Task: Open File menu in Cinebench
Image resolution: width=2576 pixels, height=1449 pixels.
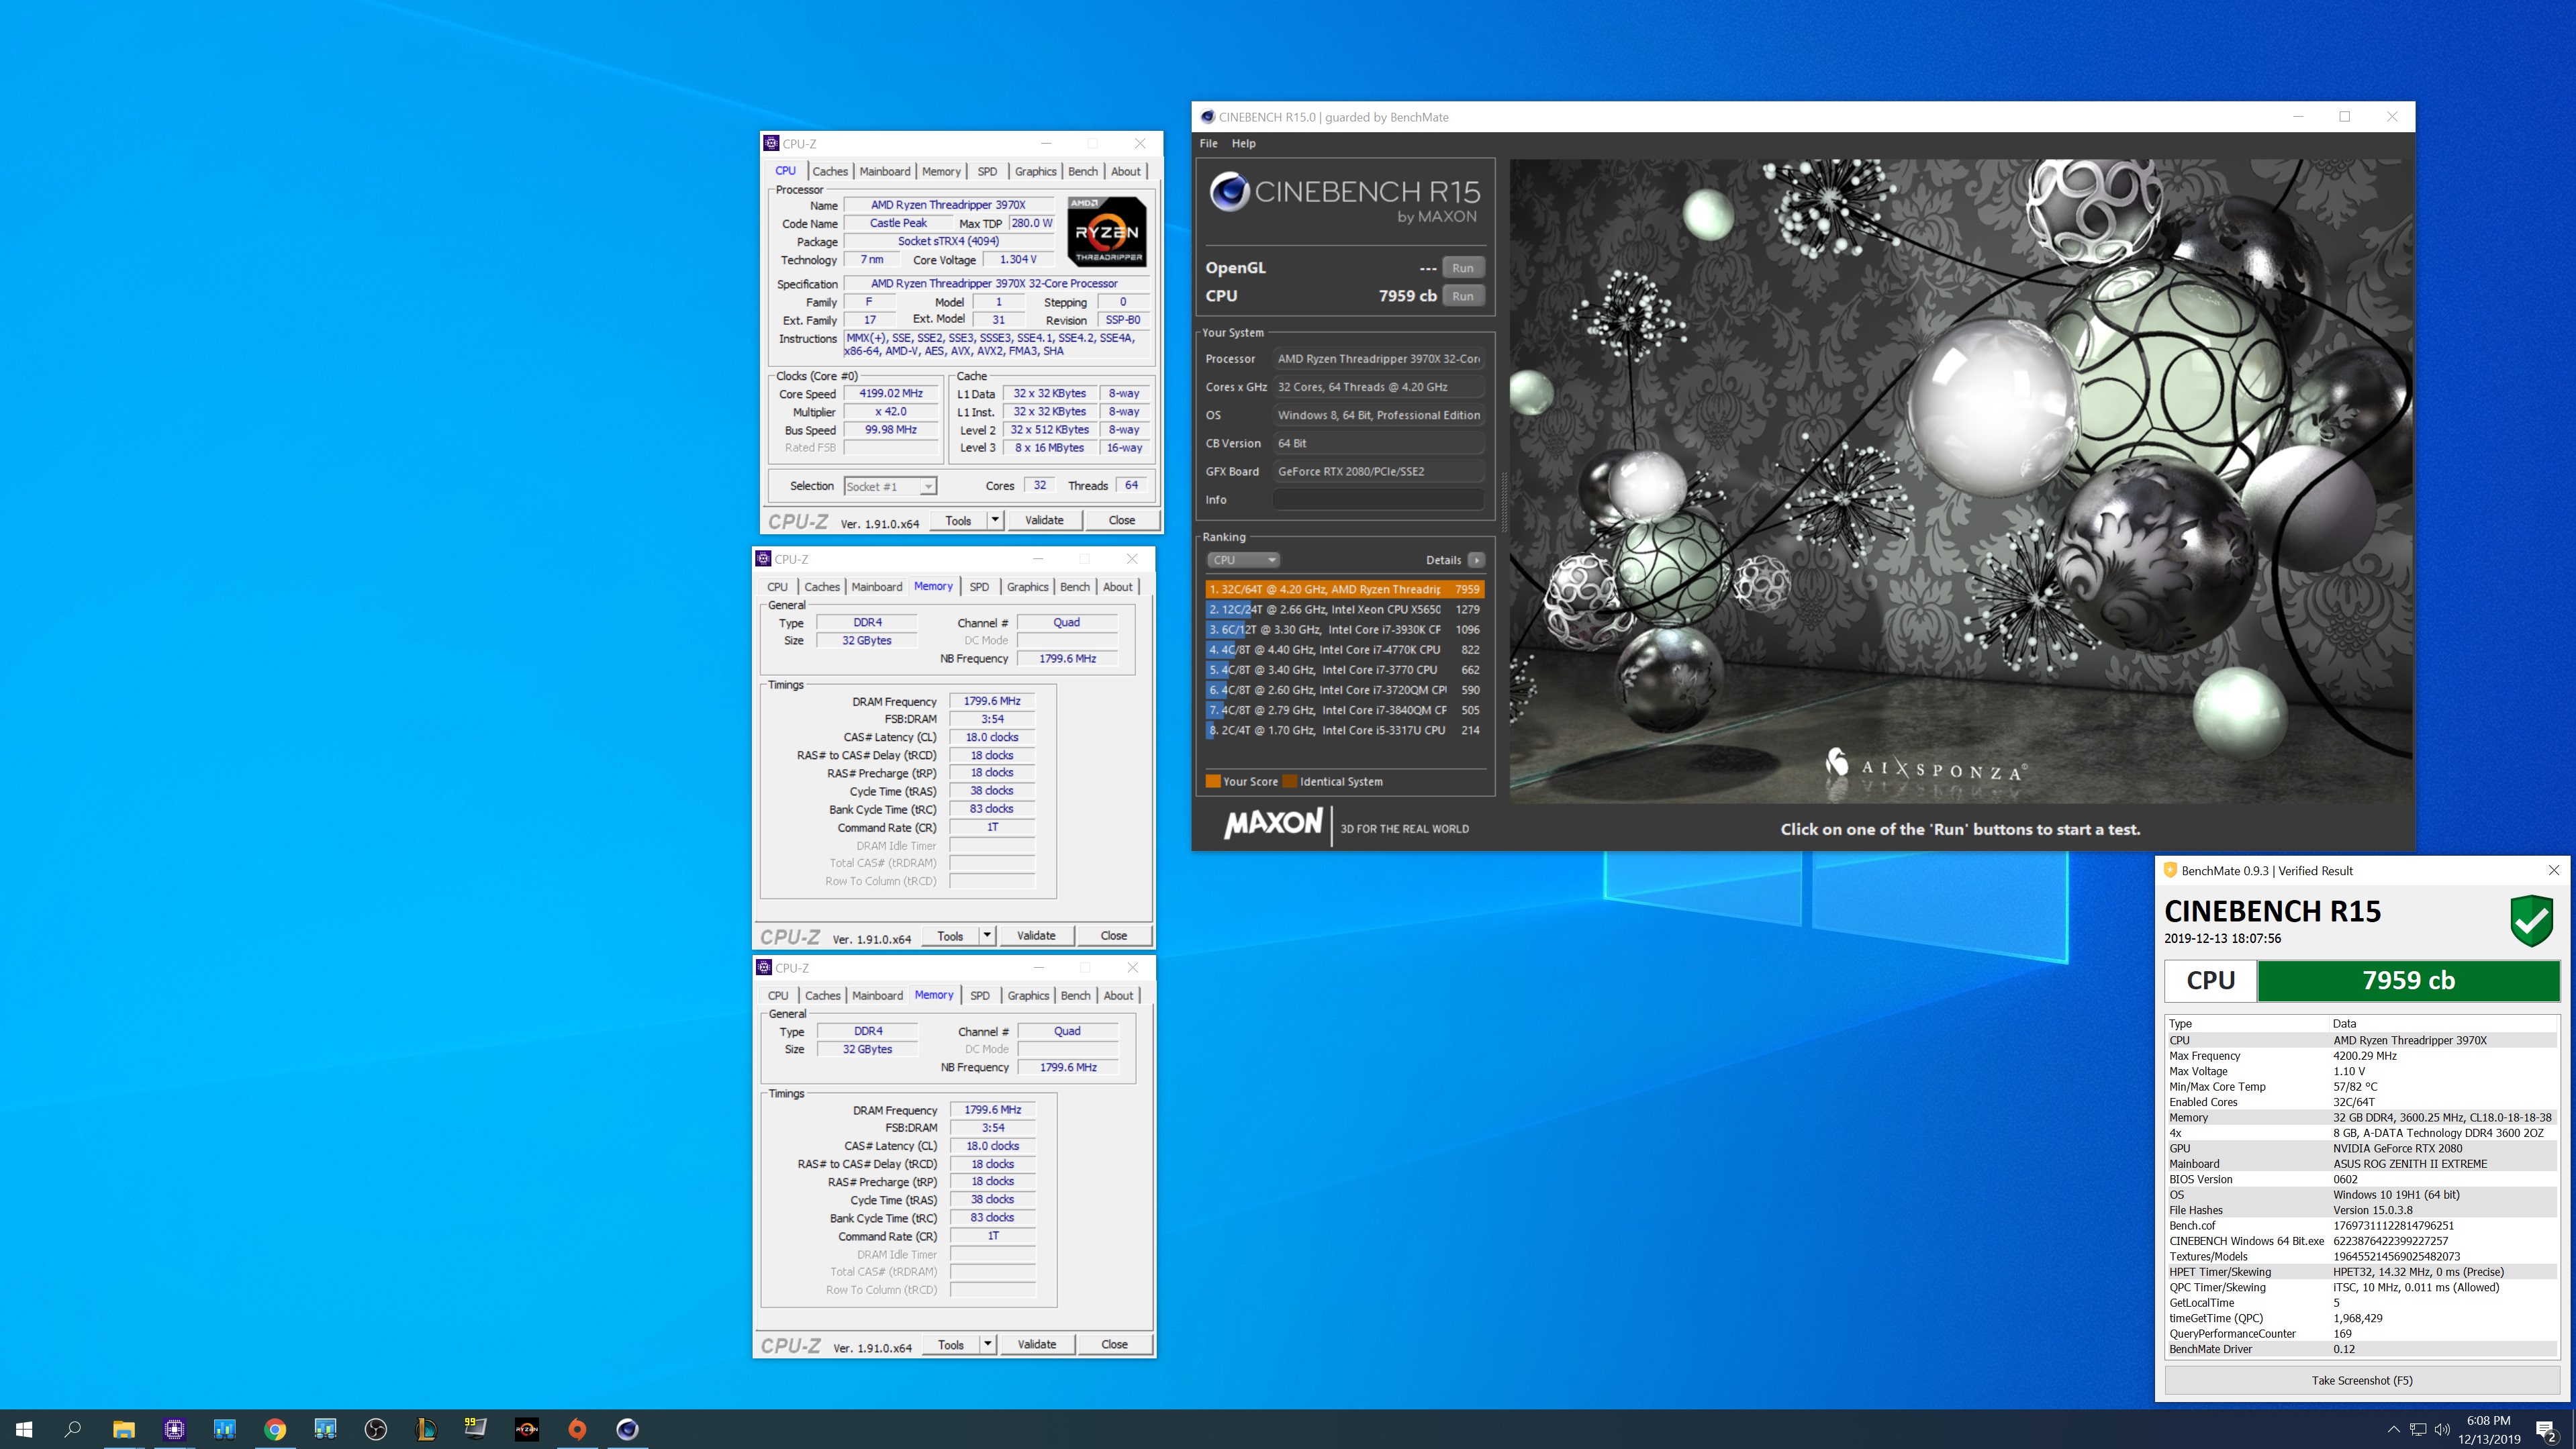Action: (1208, 143)
